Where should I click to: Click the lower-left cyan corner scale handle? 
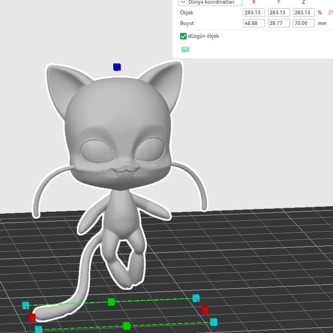coord(39,330)
